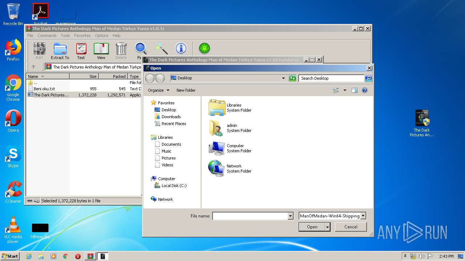Show hidden tray icons arrow
Screen dimensions: 465x261
[405, 256]
